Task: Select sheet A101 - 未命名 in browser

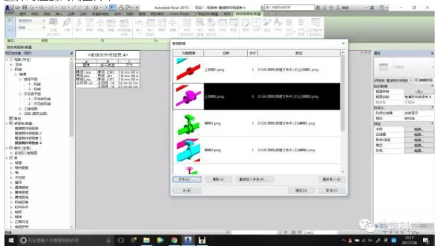Action: point(26,153)
